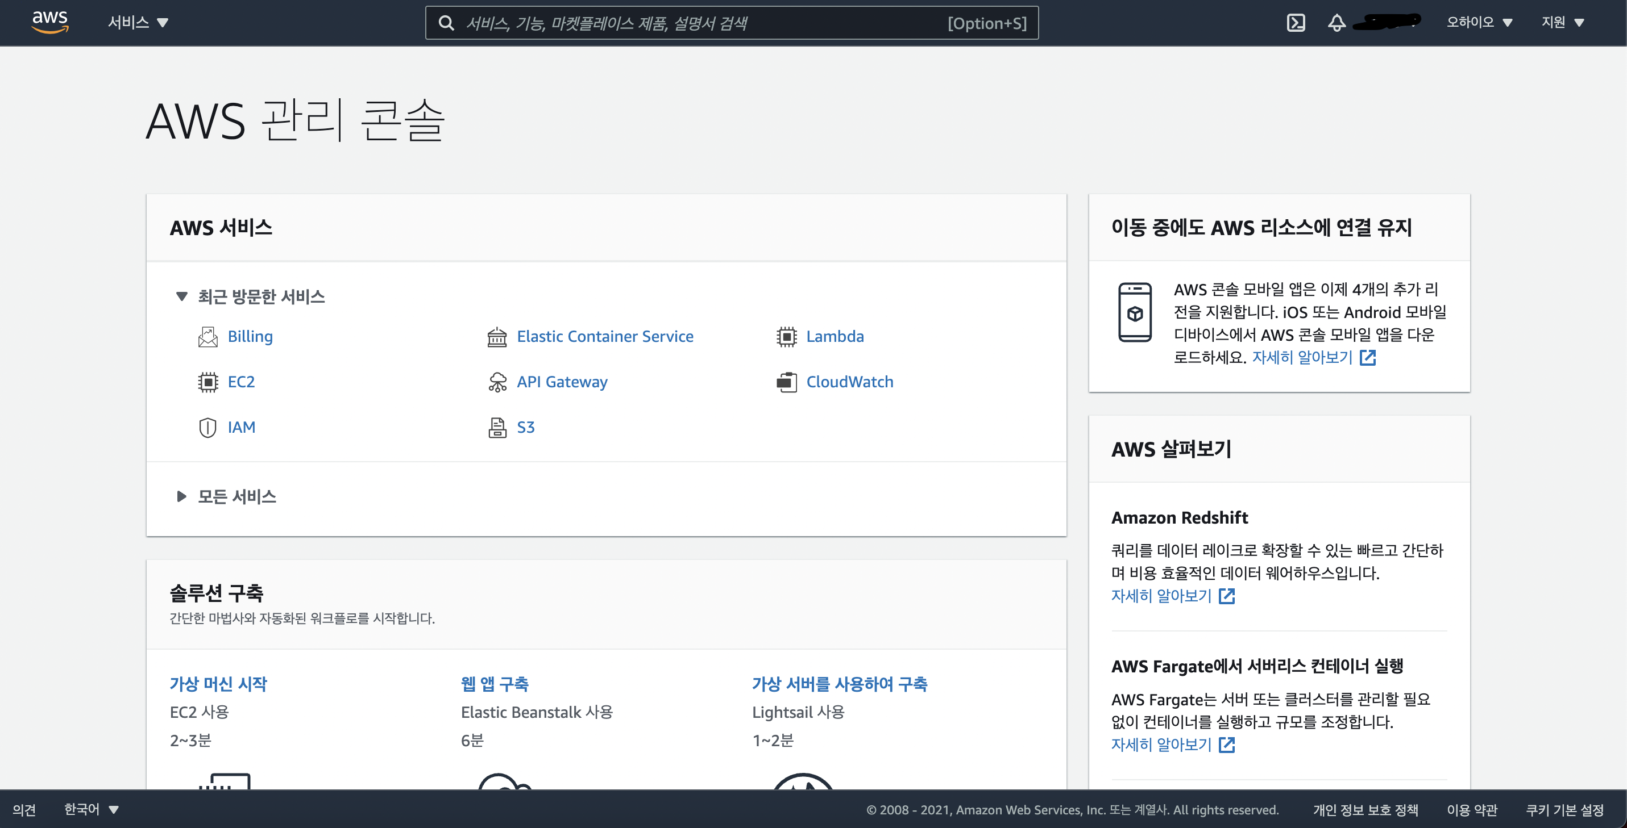
Task: Open 쿠키 기본 설정 footer link
Action: click(x=1564, y=810)
